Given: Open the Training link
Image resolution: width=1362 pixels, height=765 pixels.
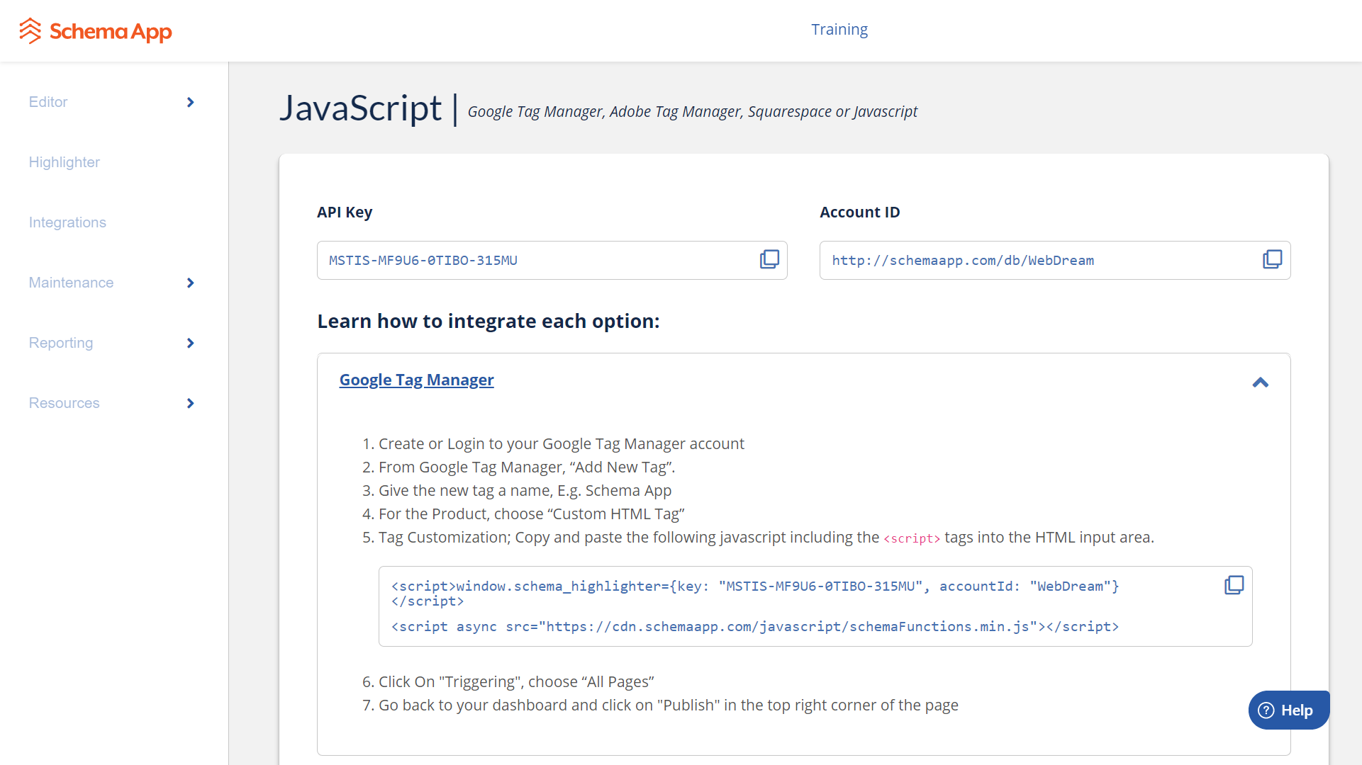Looking at the screenshot, I should point(839,30).
